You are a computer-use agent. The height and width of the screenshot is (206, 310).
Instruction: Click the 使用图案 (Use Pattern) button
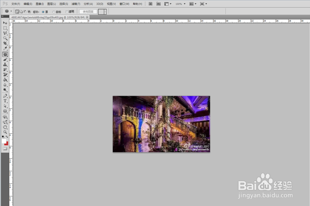click(x=88, y=12)
